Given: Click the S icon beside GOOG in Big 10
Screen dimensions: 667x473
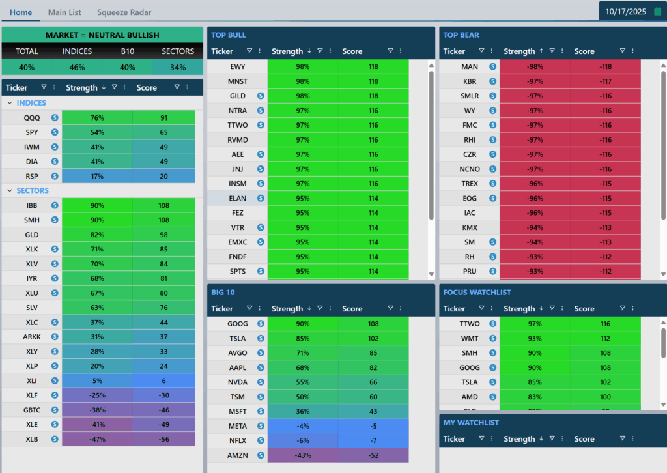Looking at the screenshot, I should 261,323.
